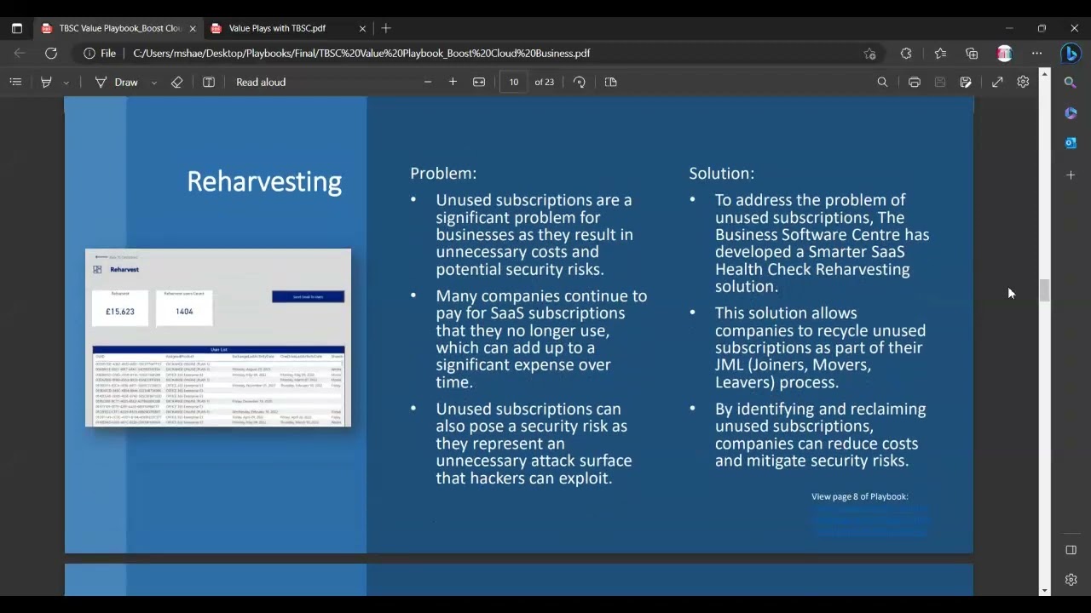Open Edge Settings and more menu
Viewport: 1091px width, 613px height.
pos(1036,53)
